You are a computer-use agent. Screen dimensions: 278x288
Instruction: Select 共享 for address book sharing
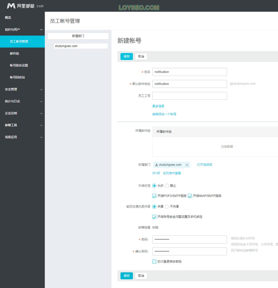154,207
